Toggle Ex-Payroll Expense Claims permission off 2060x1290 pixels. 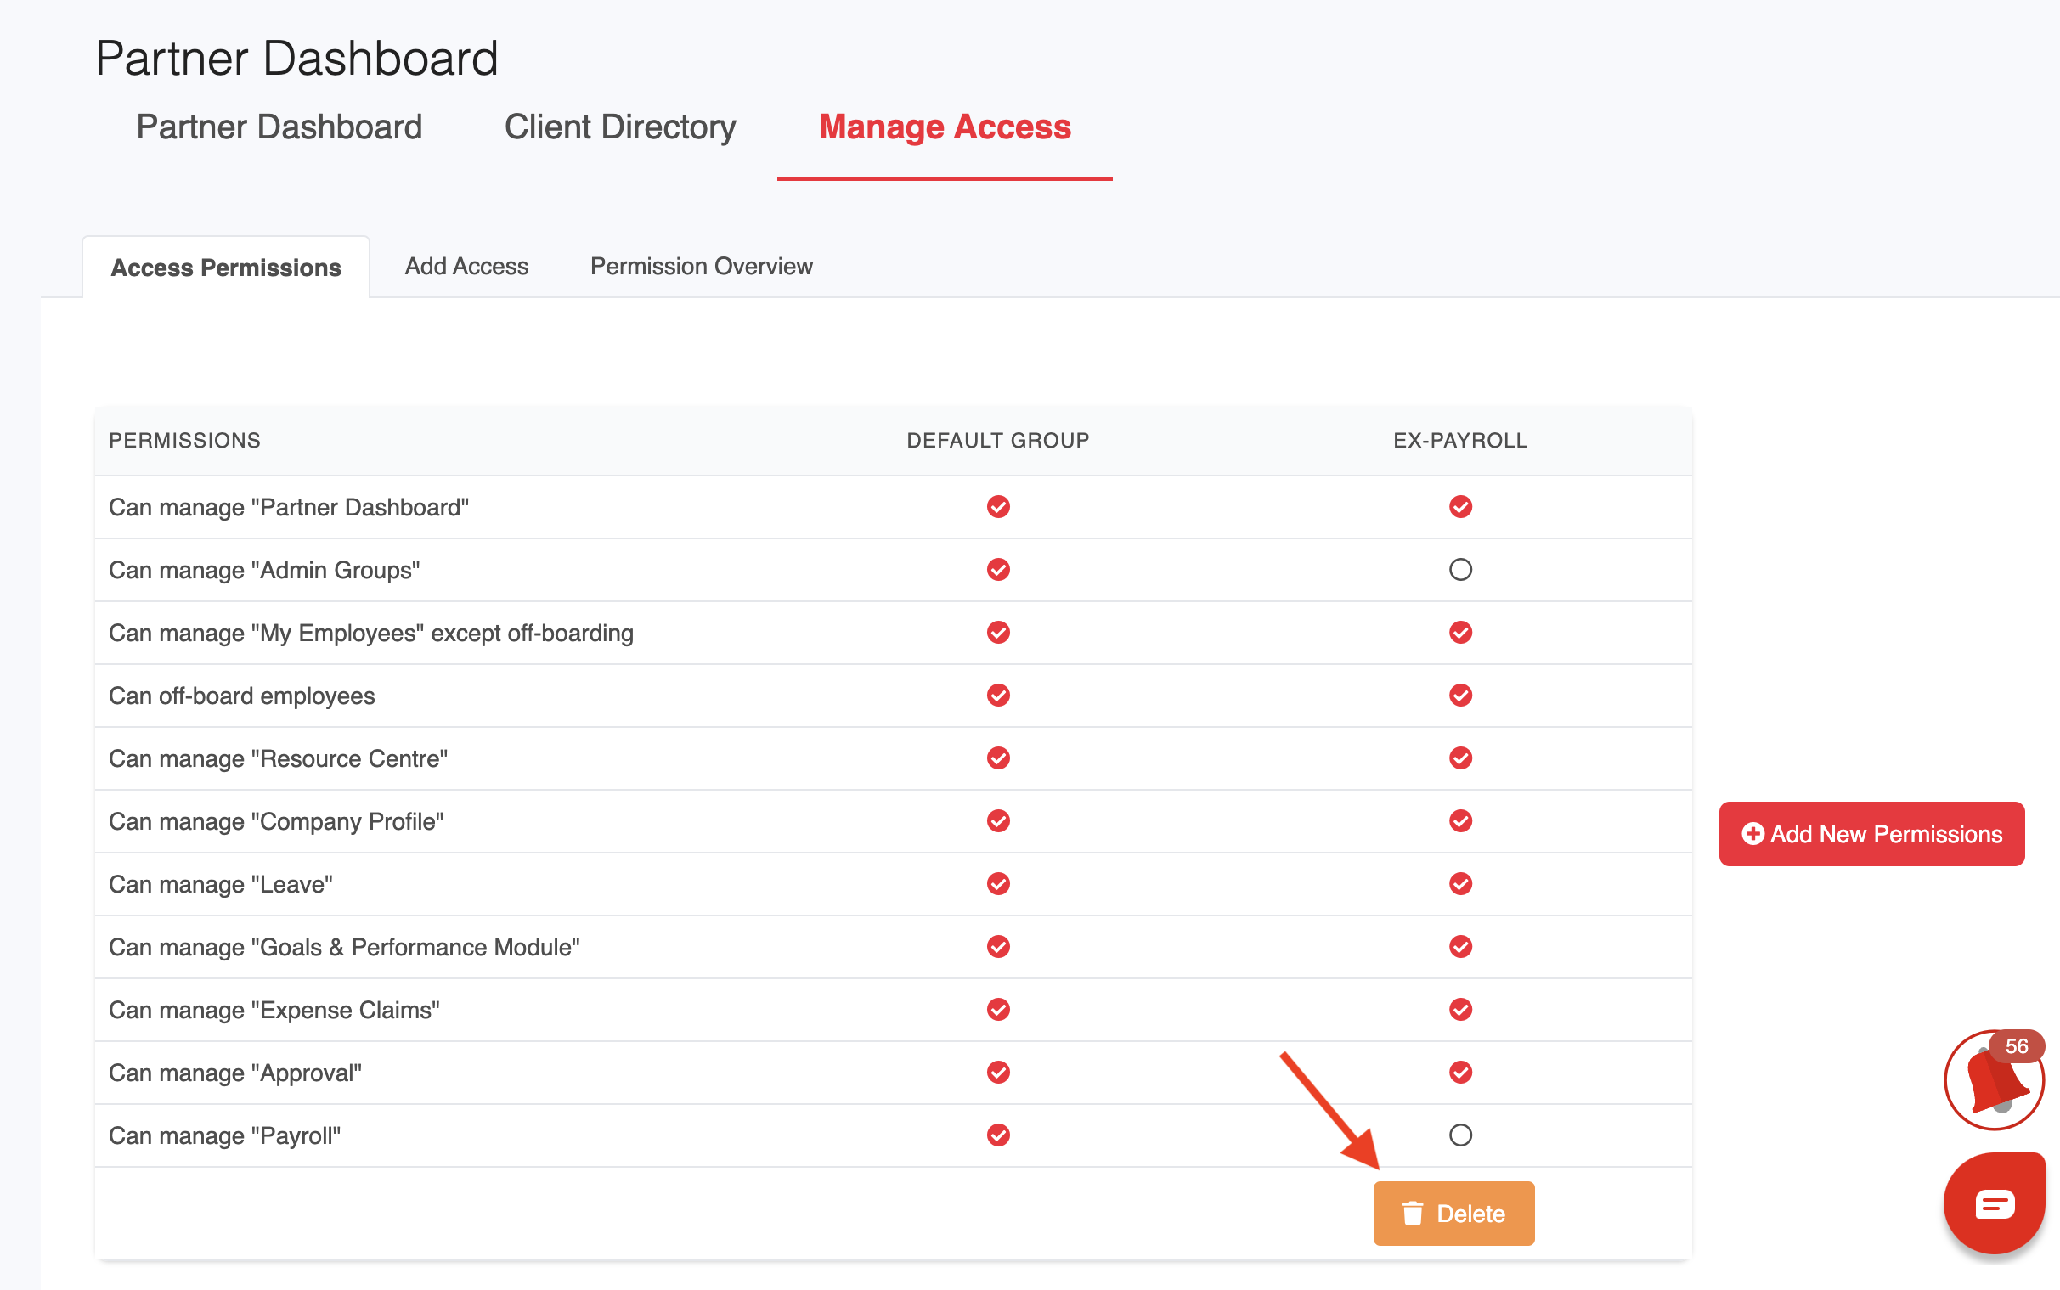pos(1460,1009)
